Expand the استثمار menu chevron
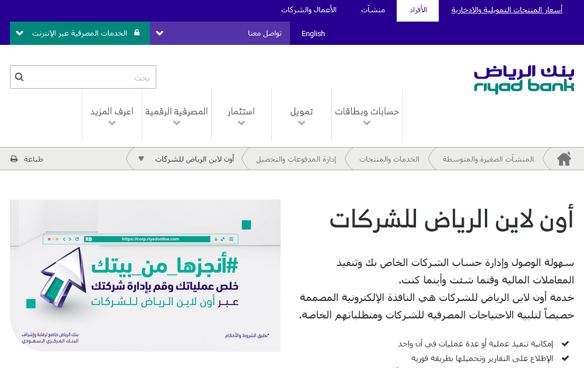This screenshot has height=368, width=584. 242,123
